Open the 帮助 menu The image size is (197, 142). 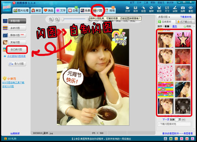(153, 3)
